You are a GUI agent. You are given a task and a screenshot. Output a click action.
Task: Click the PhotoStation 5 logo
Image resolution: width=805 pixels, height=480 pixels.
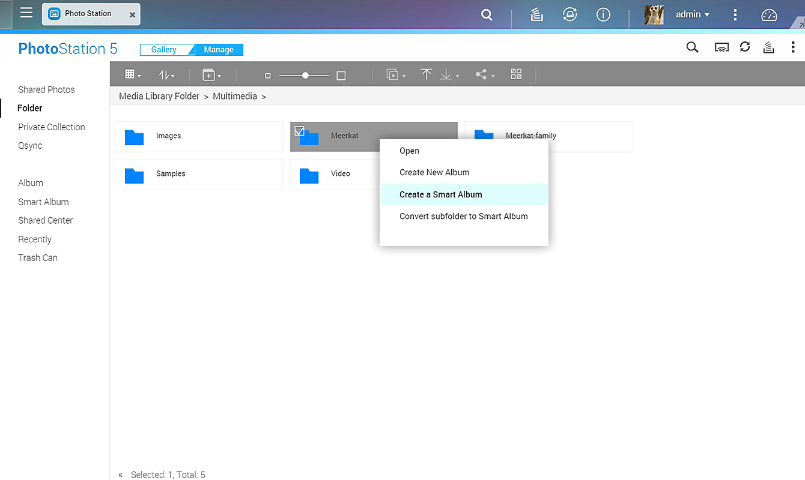point(68,49)
